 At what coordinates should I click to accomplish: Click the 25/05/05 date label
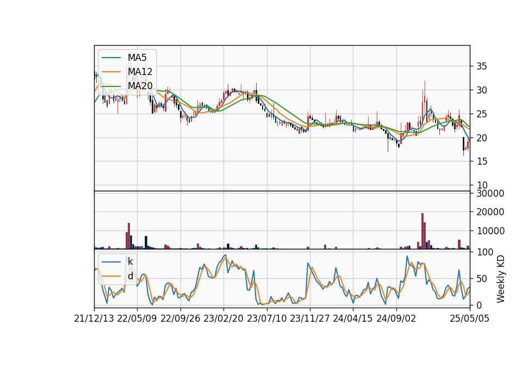point(470,318)
